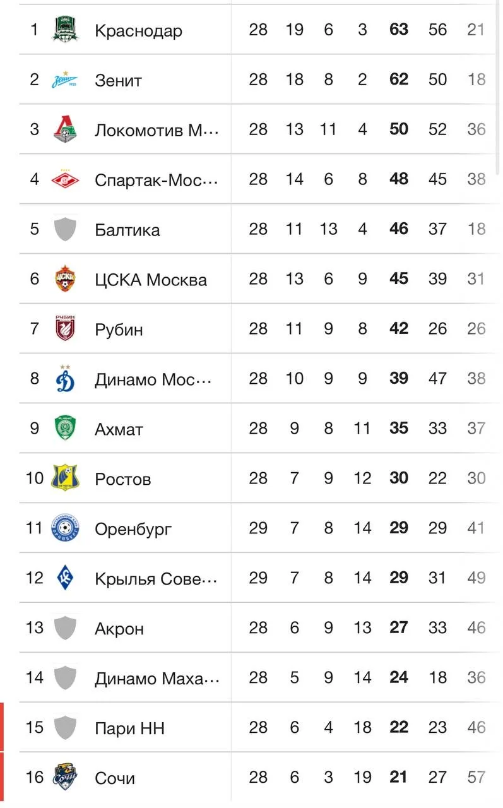Viewport: 503px width, 808px height.
Task: Click Краснодар's bold 63 points value
Action: click(x=399, y=30)
